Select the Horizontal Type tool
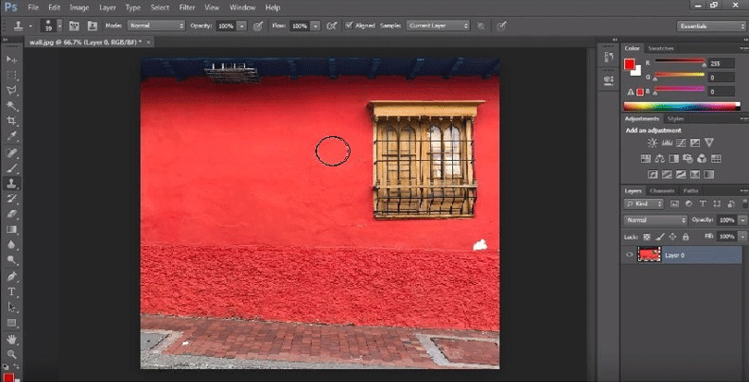Image resolution: width=749 pixels, height=382 pixels. click(x=11, y=291)
